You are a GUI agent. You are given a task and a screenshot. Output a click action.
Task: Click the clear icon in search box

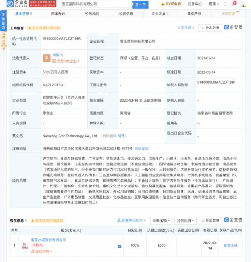coord(132,4)
